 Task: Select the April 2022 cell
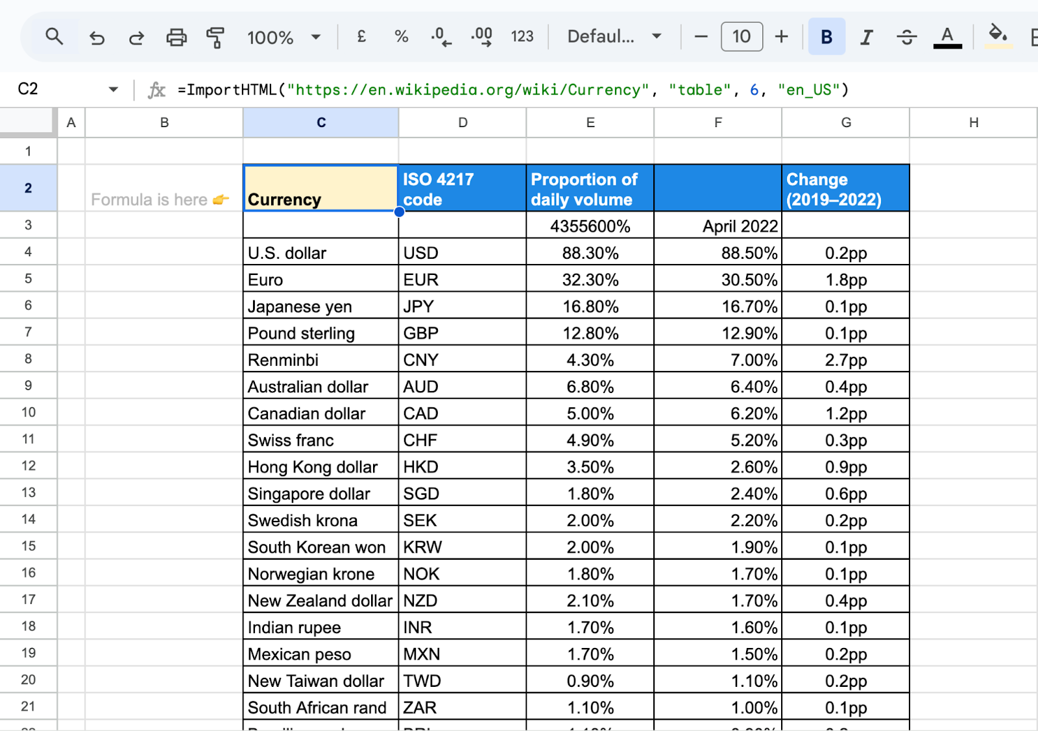(x=718, y=225)
